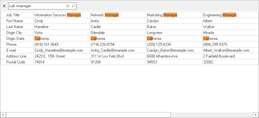The width and height of the screenshot is (259, 118).
Task: Select the Last Name row header
Action: 17,27
